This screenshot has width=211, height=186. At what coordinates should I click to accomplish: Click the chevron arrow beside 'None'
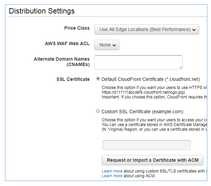(114, 45)
